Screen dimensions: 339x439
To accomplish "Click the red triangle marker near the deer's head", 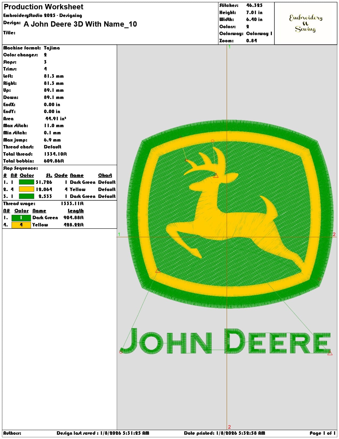I will (x=216, y=176).
